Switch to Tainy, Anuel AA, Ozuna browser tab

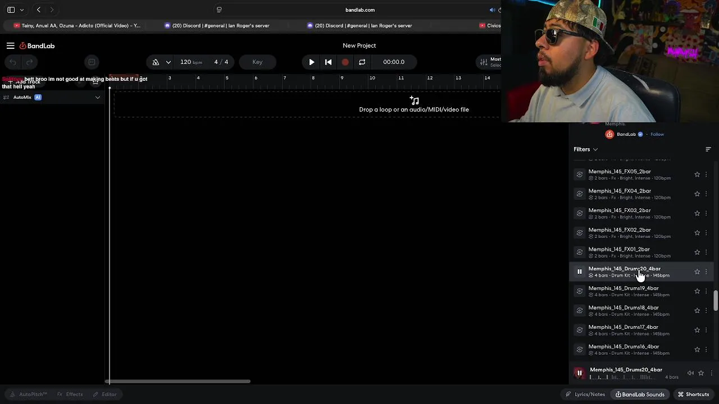coord(77,26)
